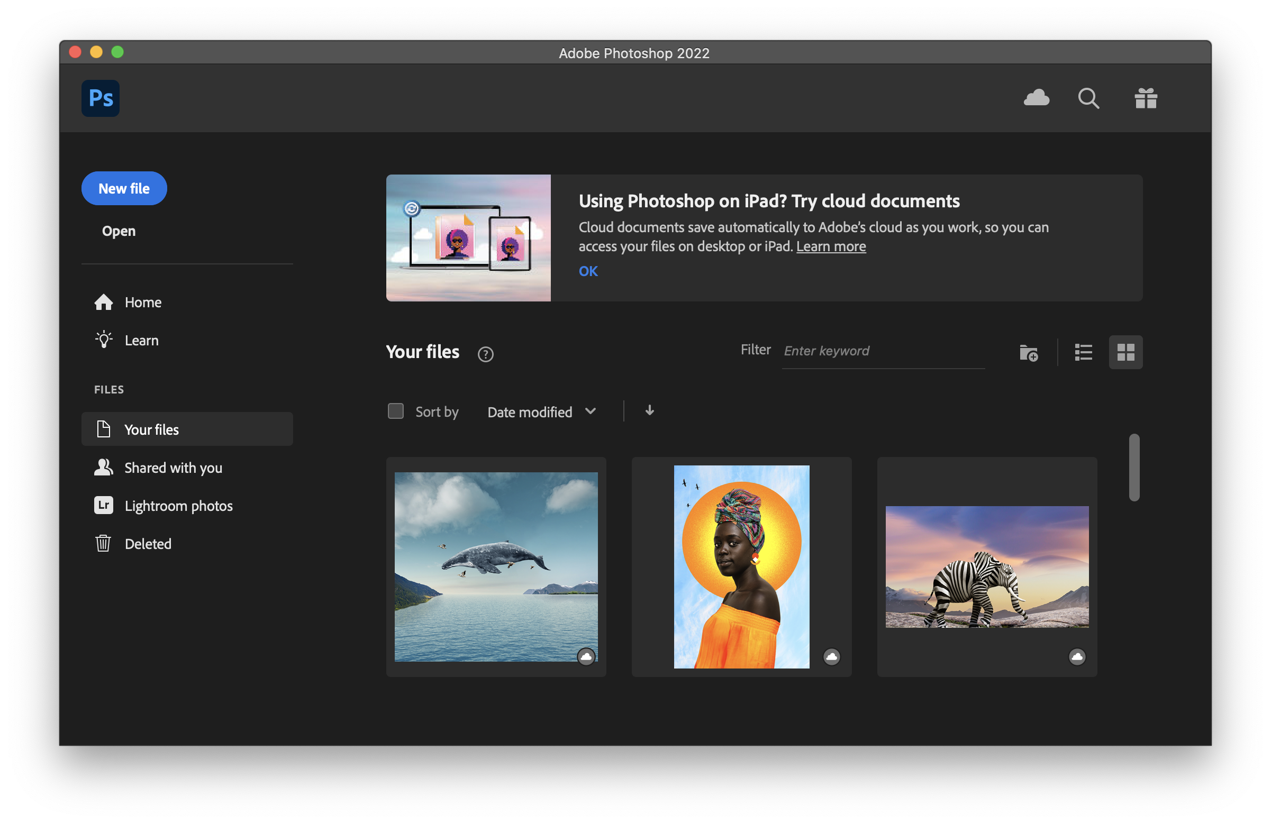Click the search magnifier icon
Screen dimensions: 1271x824
pos(1088,98)
